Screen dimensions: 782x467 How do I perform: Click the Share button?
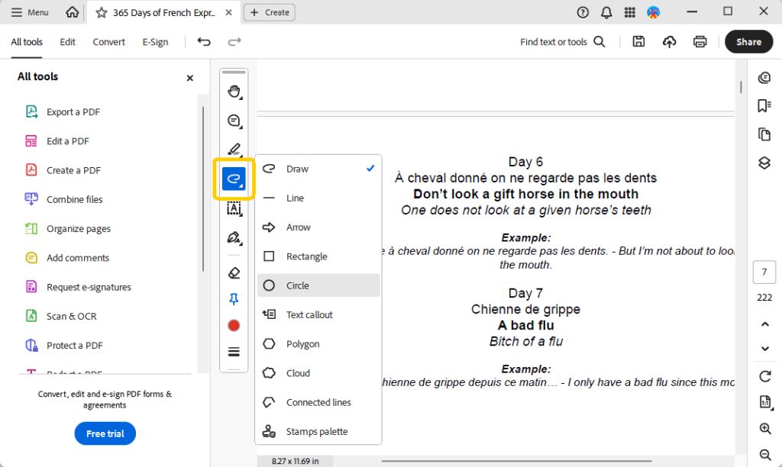coord(748,42)
